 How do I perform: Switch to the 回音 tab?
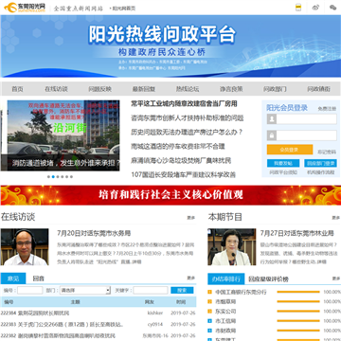39,278
